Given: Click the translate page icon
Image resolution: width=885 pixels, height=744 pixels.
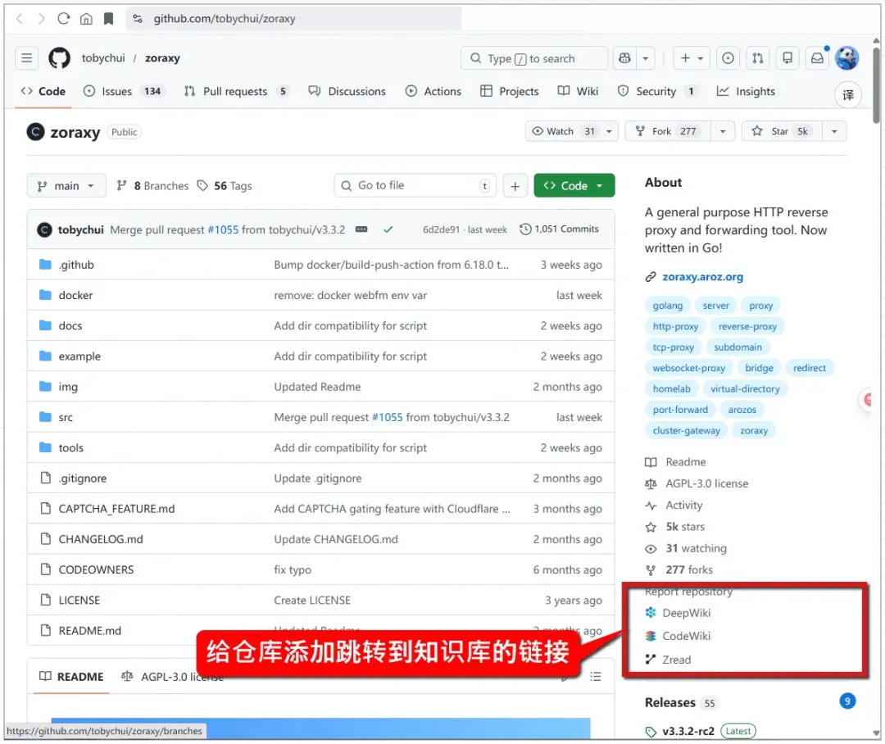Looking at the screenshot, I should tap(848, 95).
